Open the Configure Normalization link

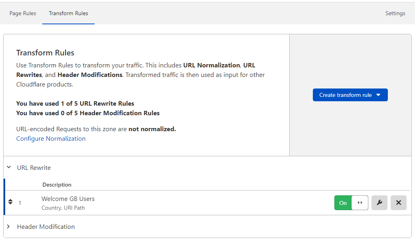(x=51, y=139)
